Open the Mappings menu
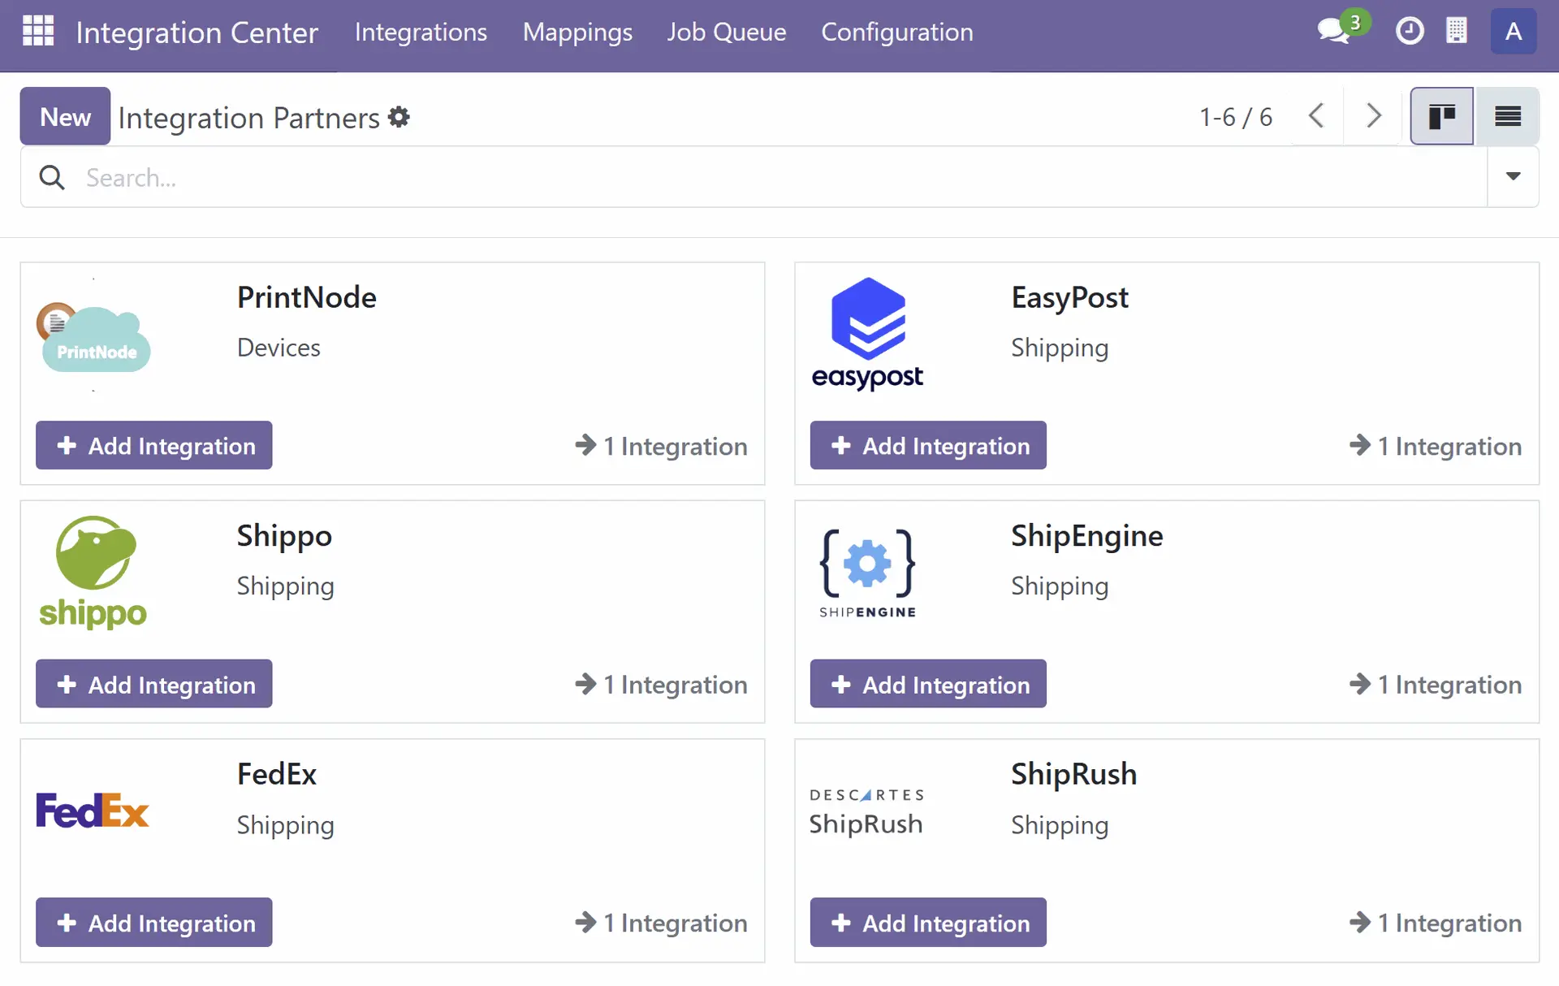The width and height of the screenshot is (1559, 986). (x=577, y=32)
